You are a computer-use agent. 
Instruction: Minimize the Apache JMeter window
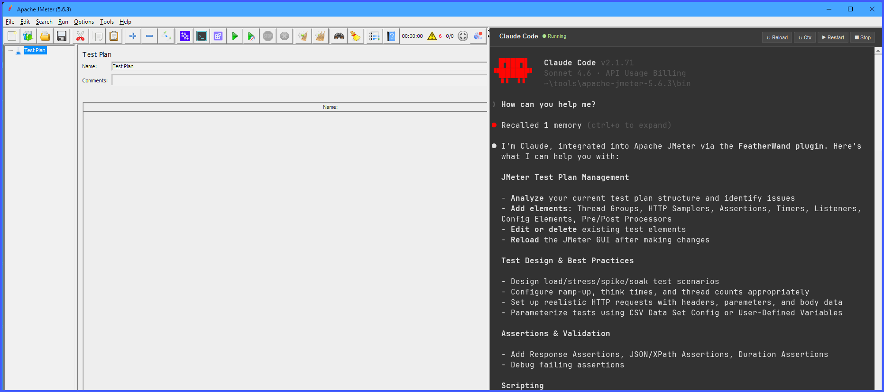pyautogui.click(x=829, y=9)
